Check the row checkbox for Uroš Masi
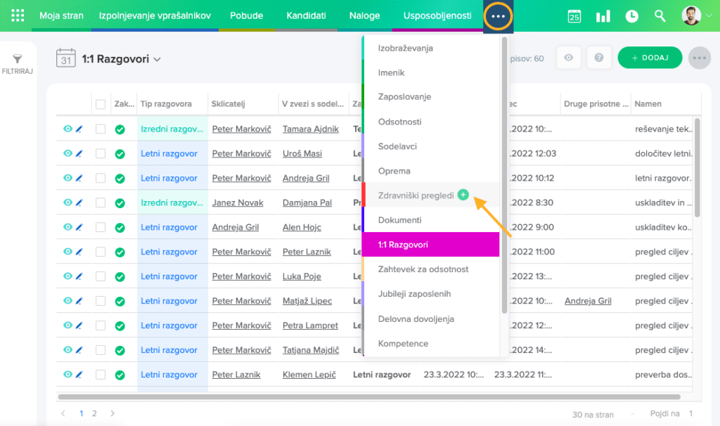The height and width of the screenshot is (426, 720). tap(101, 153)
